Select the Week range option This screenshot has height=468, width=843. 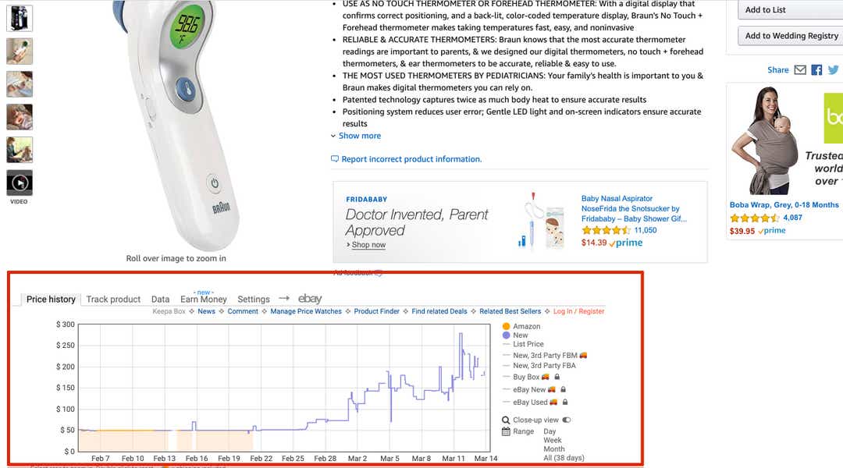coord(552,440)
